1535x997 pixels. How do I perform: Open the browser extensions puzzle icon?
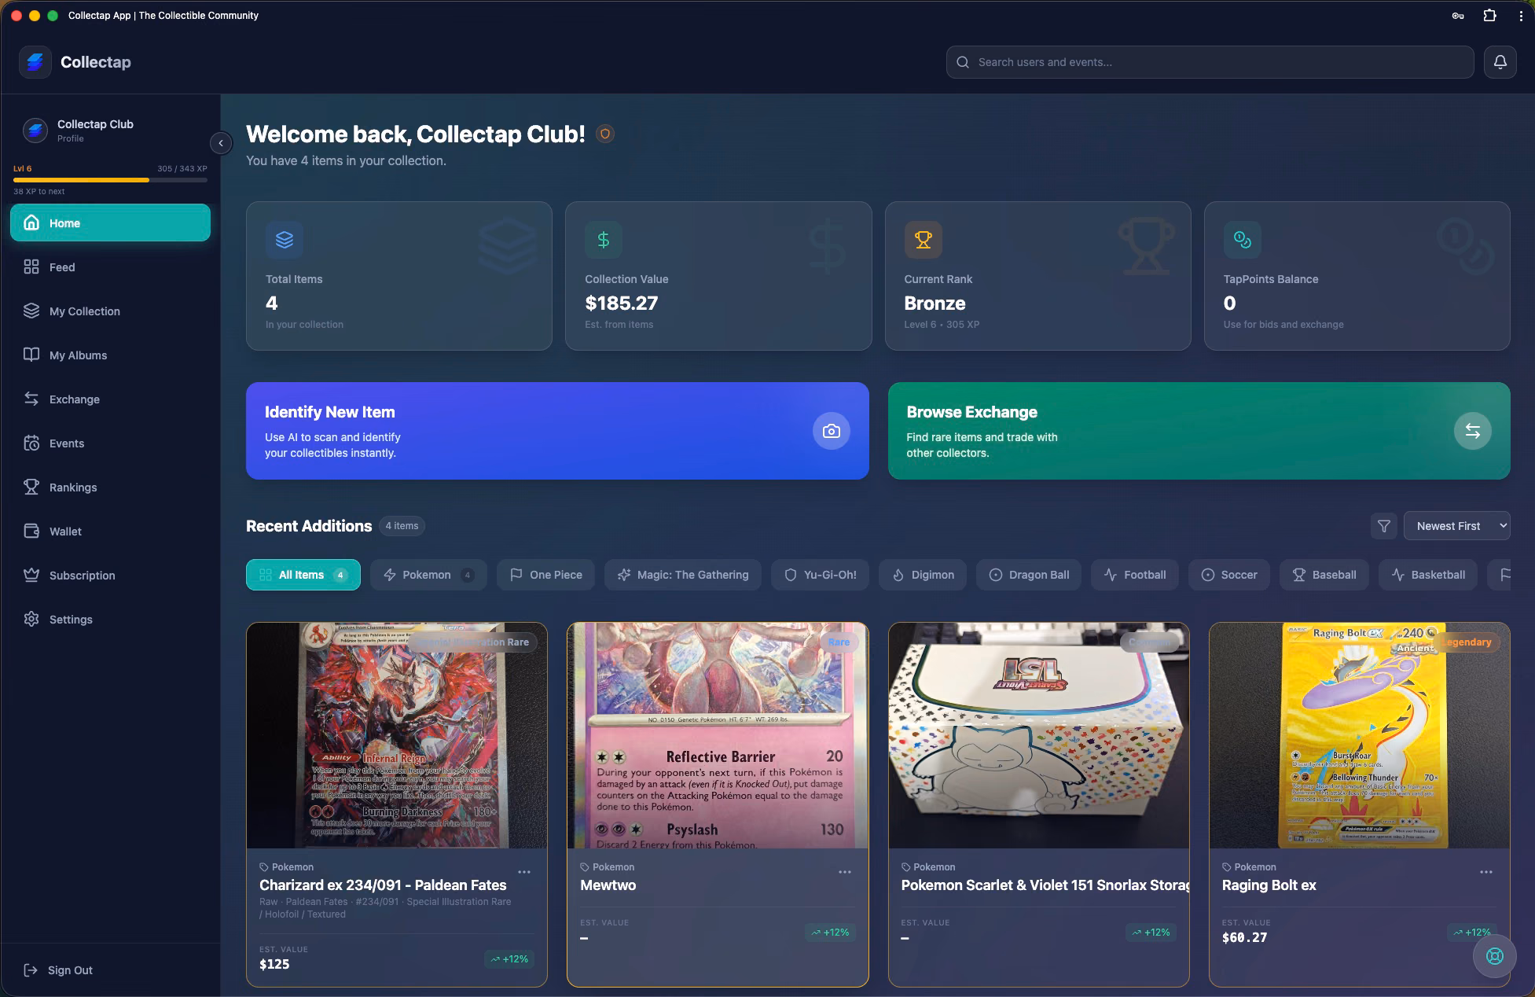pyautogui.click(x=1489, y=16)
